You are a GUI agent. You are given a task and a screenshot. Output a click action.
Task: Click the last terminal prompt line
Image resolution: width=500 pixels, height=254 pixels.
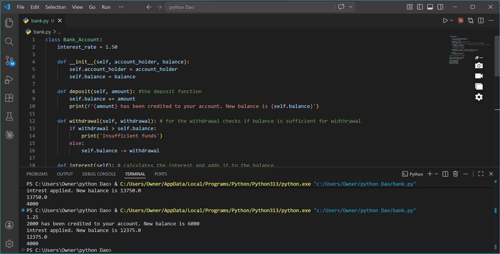click(x=69, y=250)
